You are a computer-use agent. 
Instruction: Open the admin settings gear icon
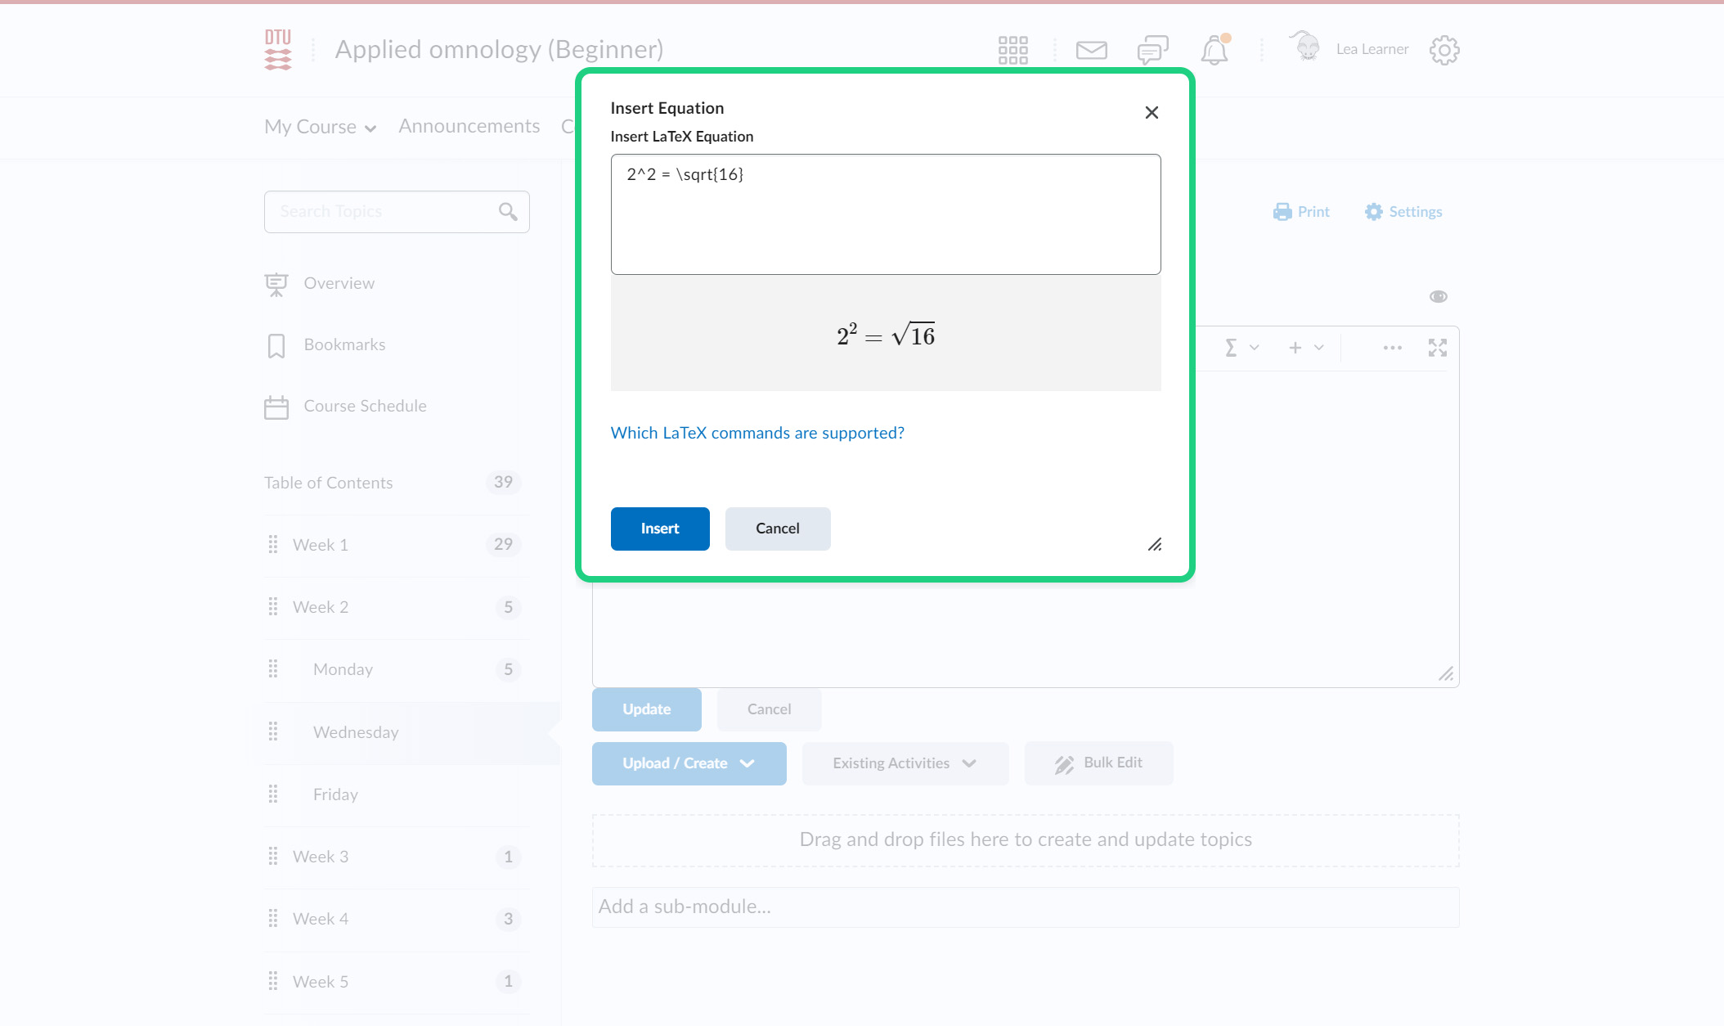pyautogui.click(x=1444, y=50)
